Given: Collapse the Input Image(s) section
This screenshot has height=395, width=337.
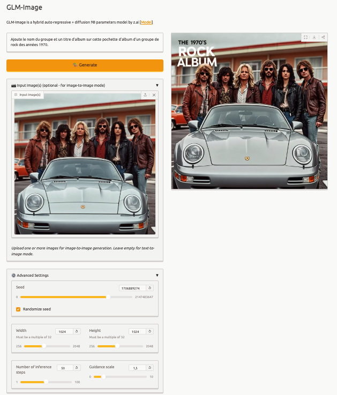Looking at the screenshot, I should click(x=157, y=85).
